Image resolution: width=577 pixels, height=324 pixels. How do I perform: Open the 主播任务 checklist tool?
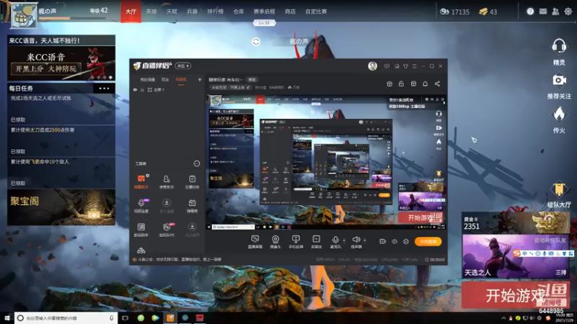[192, 181]
